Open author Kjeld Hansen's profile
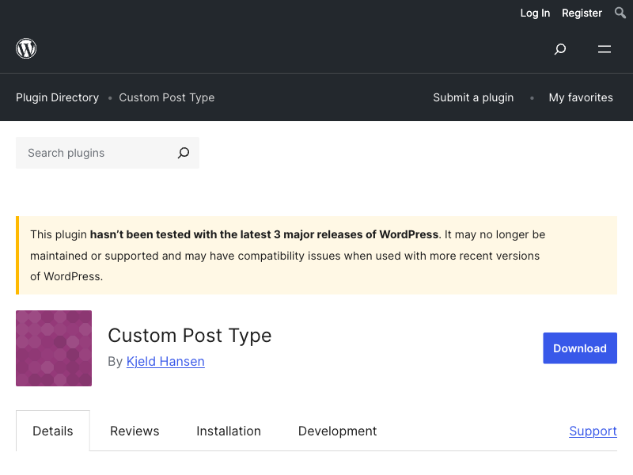 point(165,361)
